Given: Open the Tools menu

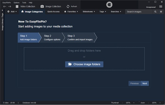Looking at the screenshot, I should [x=24, y=2].
